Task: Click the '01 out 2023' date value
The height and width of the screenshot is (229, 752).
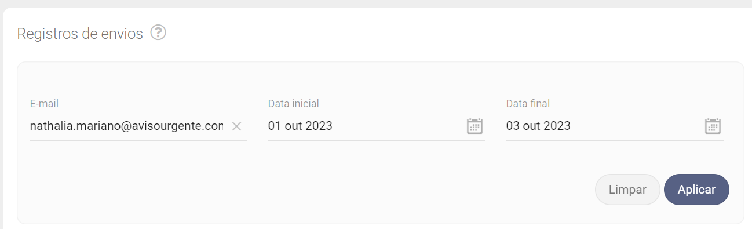Action: tap(300, 126)
